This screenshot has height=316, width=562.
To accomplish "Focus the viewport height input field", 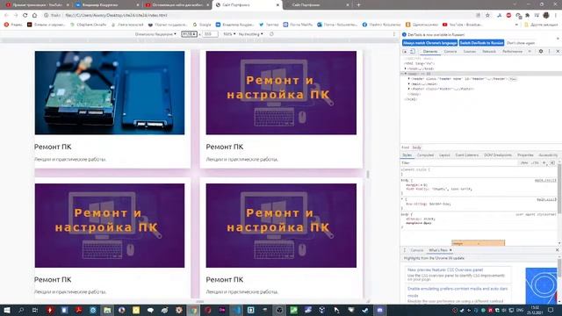I will pos(210,34).
